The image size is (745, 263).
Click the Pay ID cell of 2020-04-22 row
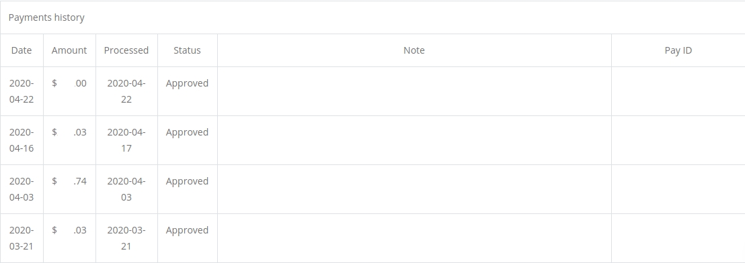point(678,91)
